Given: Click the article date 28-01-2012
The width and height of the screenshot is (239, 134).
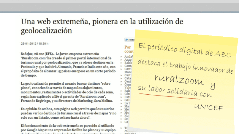Looking at the screenshot, I should [x=28, y=43].
